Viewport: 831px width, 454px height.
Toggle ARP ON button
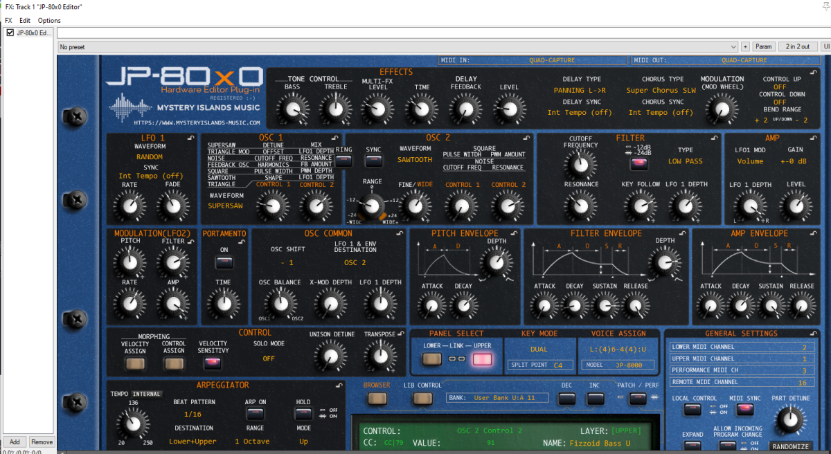(x=254, y=414)
